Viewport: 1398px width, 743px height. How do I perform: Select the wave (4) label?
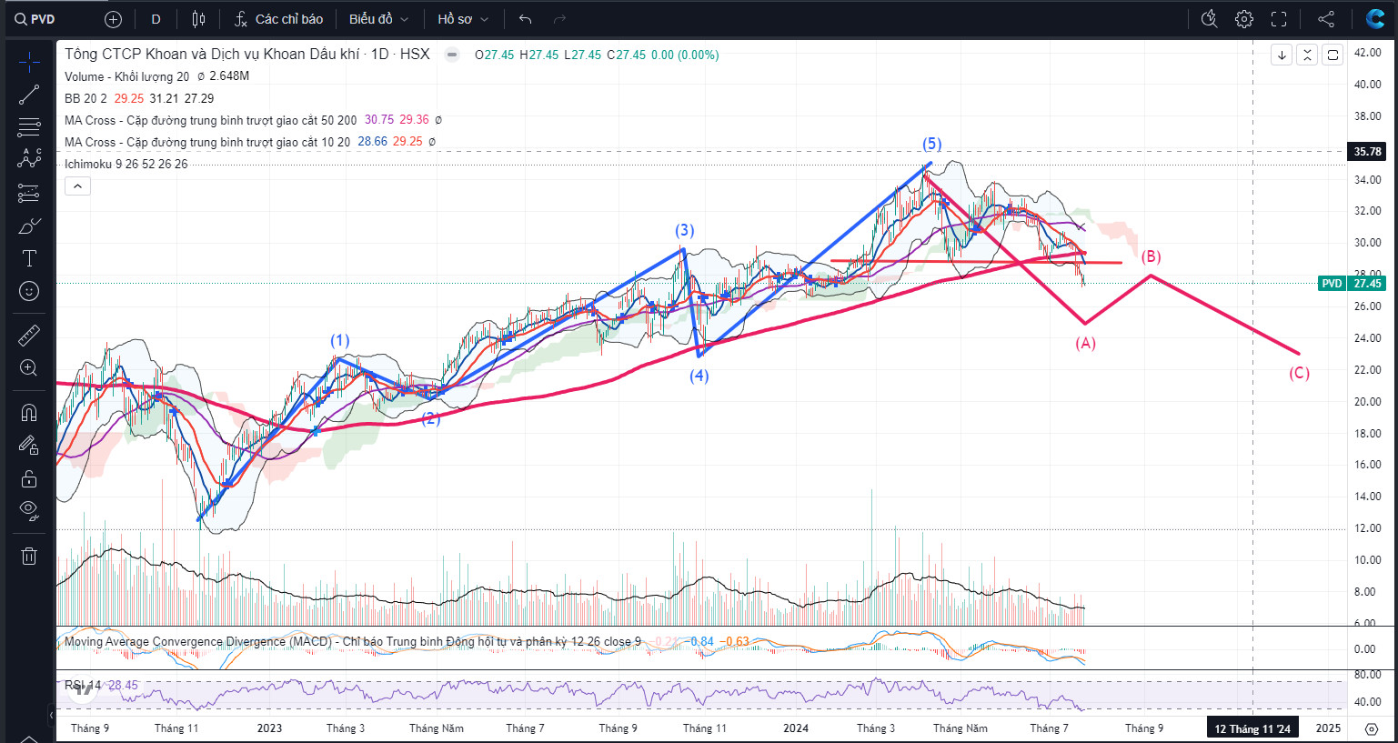699,375
